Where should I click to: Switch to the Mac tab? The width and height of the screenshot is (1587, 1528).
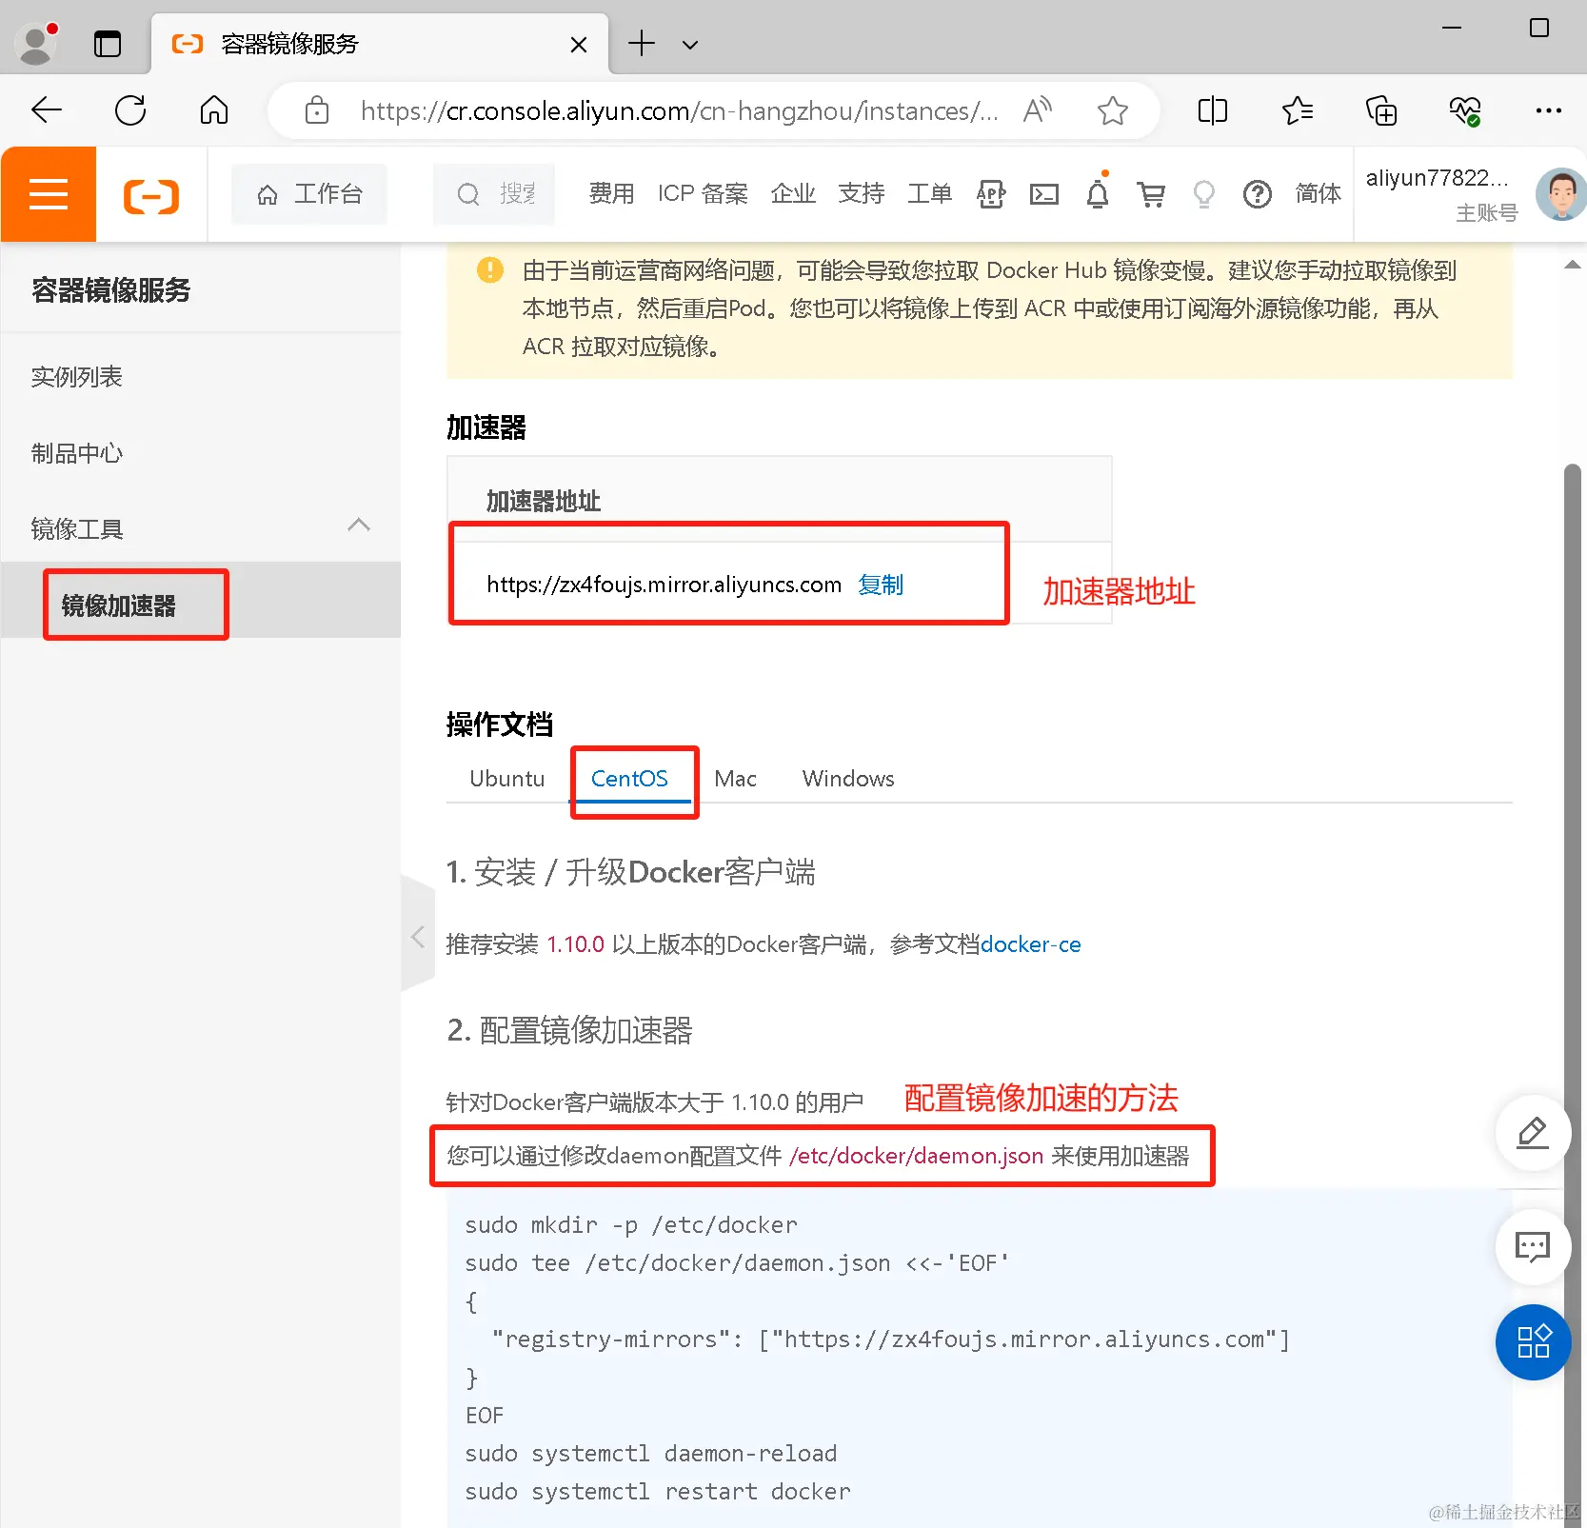pos(735,779)
